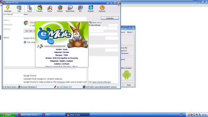Switch to CPU-Z taskbar button
This screenshot has width=208, height=117.
click(53, 115)
